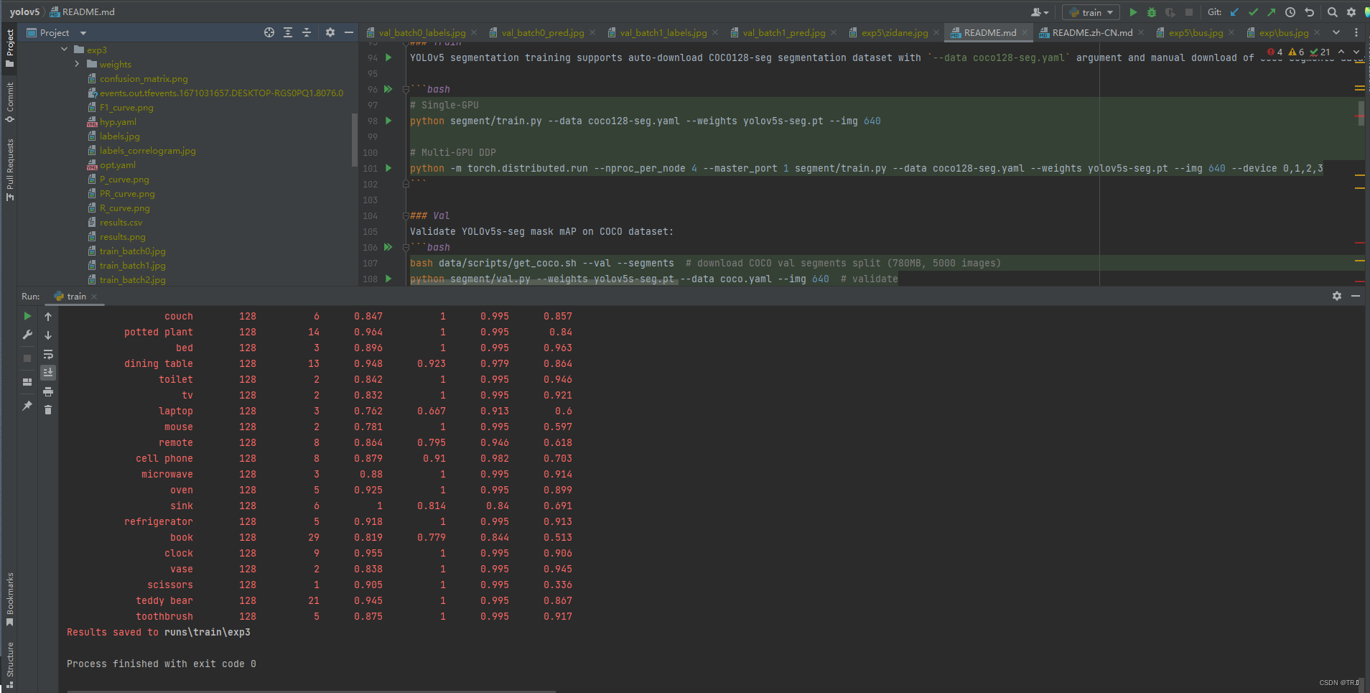Open run configuration wrench icon
Screen dimensions: 1370x693
click(27, 335)
